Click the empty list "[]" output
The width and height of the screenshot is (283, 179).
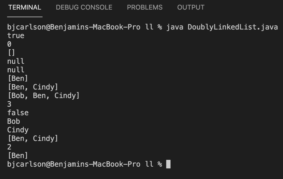[11, 53]
